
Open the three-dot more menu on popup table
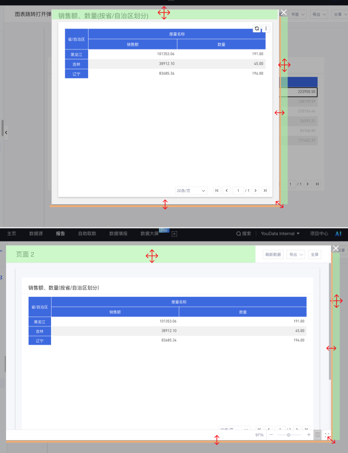[266, 29]
